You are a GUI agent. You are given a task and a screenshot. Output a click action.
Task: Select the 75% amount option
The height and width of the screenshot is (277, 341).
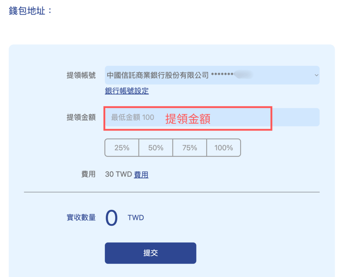(189, 147)
